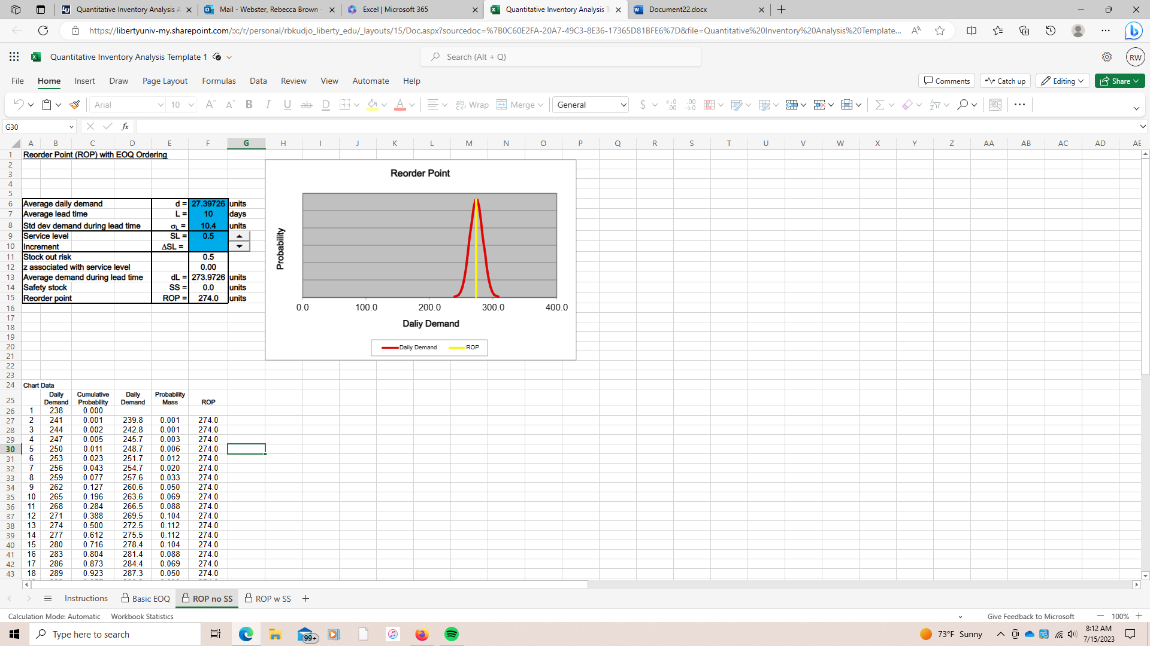Decrease font size with the shrink icon

(x=230, y=105)
